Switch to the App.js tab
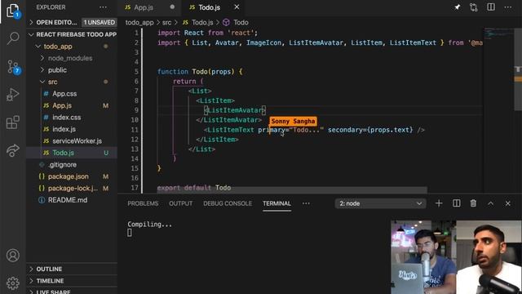The width and height of the screenshot is (522, 294). (149, 7)
